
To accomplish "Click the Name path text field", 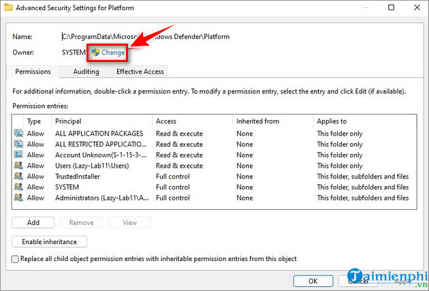I will [146, 37].
